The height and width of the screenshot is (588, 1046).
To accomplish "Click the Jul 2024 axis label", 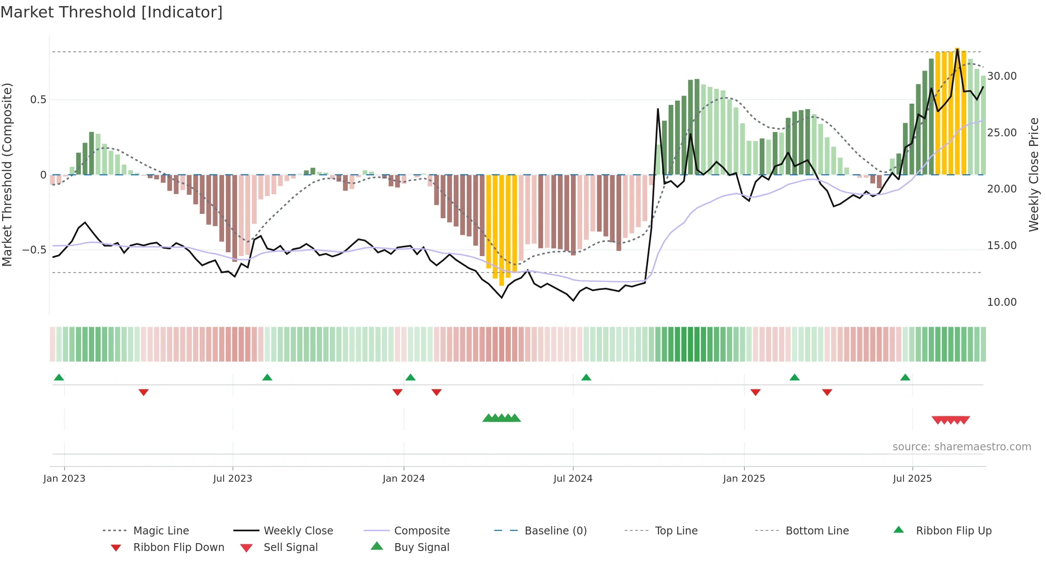I will coord(573,478).
